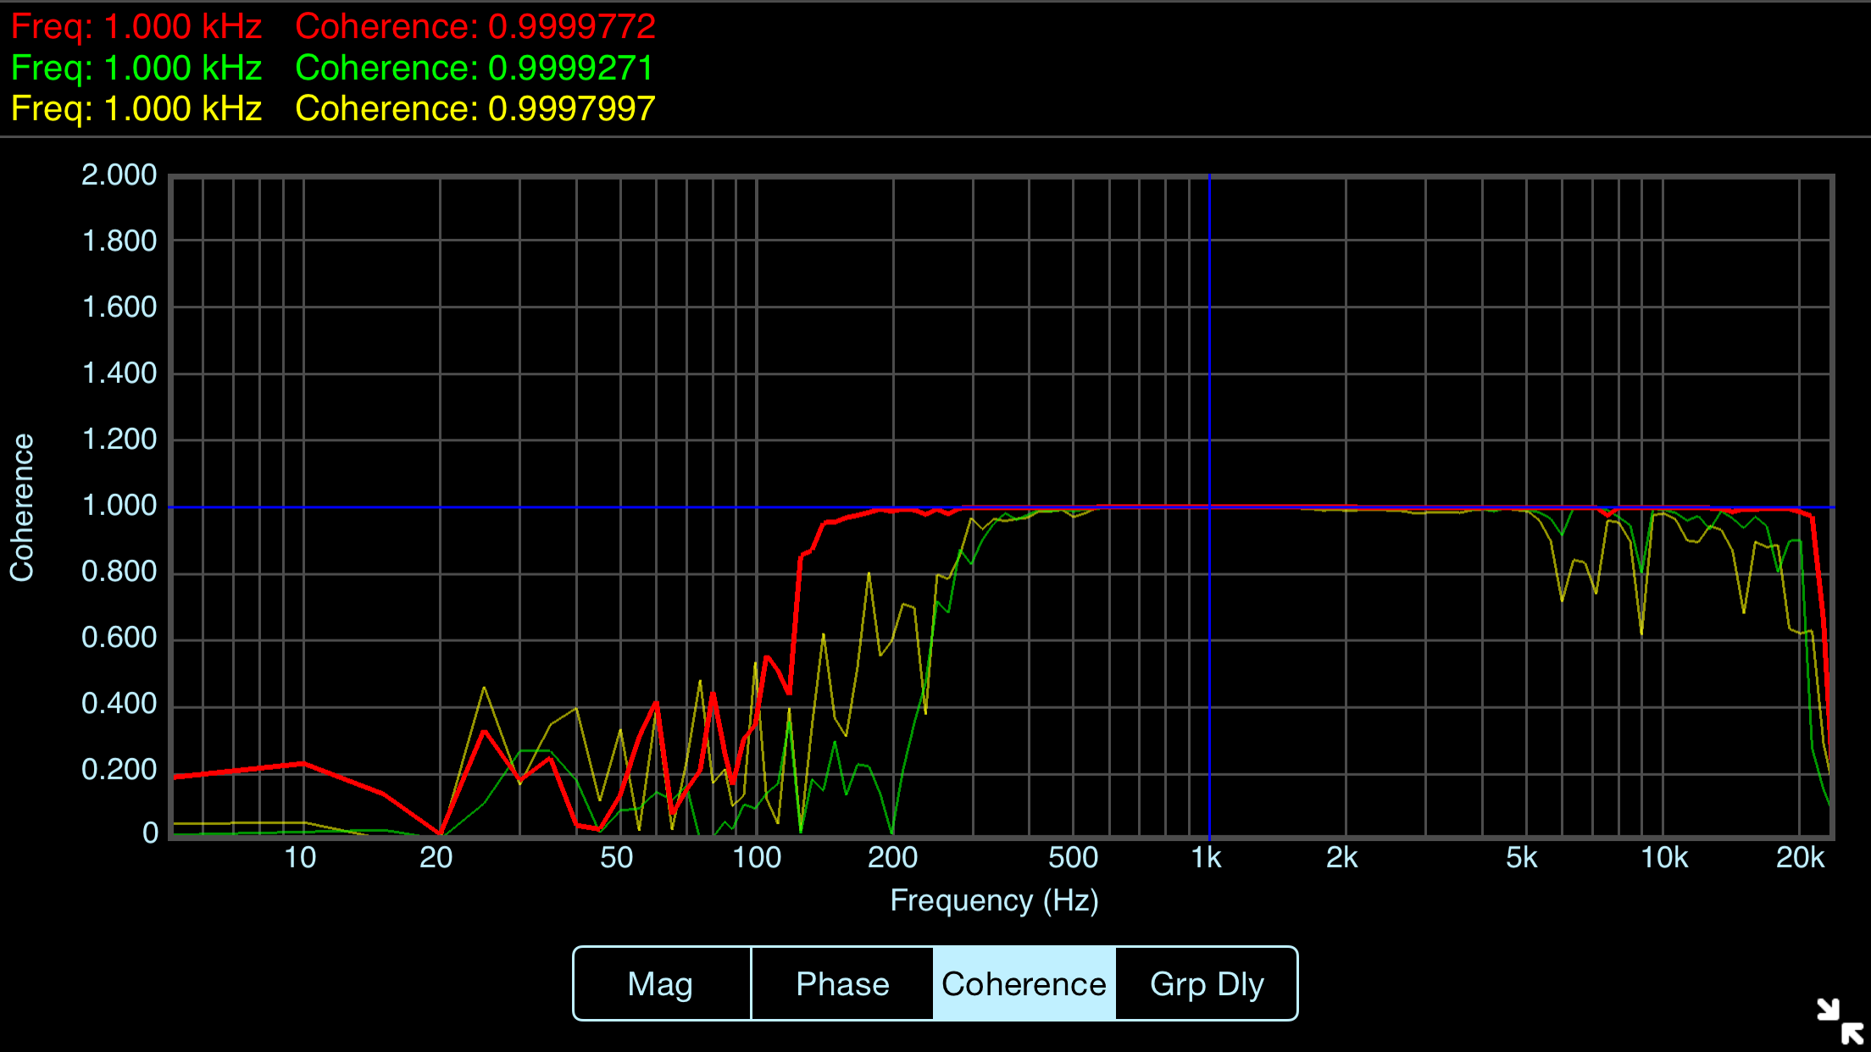
Task: Click the Frequency (Hz) axis title
Action: pyautogui.click(x=994, y=900)
